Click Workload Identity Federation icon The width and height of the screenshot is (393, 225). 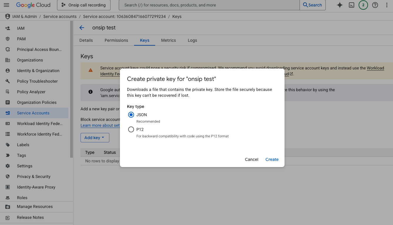(x=8, y=124)
